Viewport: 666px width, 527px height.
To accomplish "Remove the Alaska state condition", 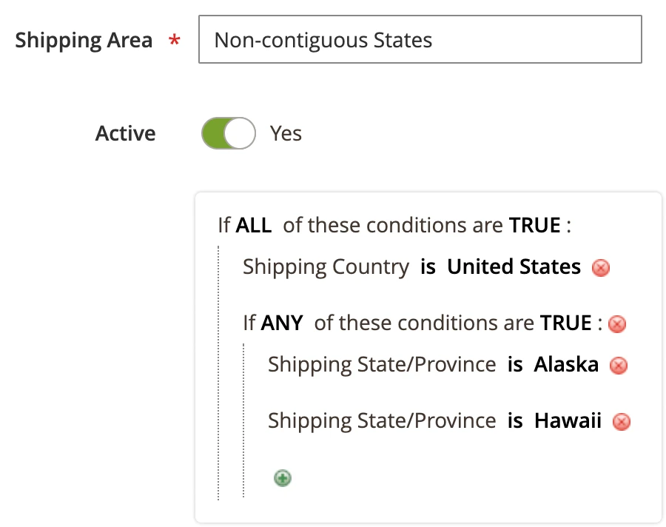I will 618,365.
